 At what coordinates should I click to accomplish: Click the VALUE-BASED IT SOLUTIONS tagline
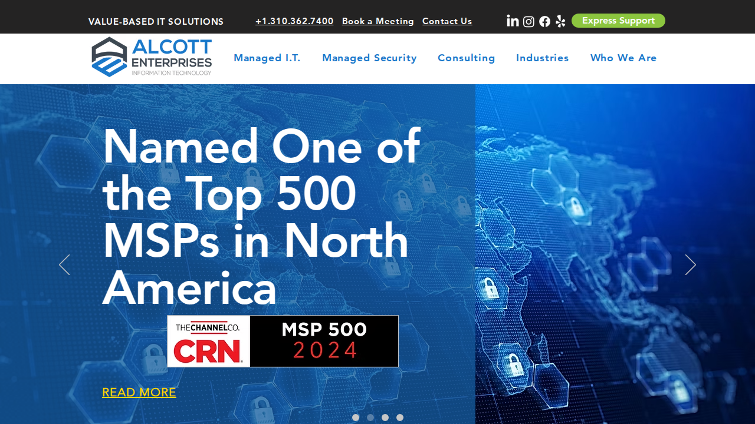(156, 22)
